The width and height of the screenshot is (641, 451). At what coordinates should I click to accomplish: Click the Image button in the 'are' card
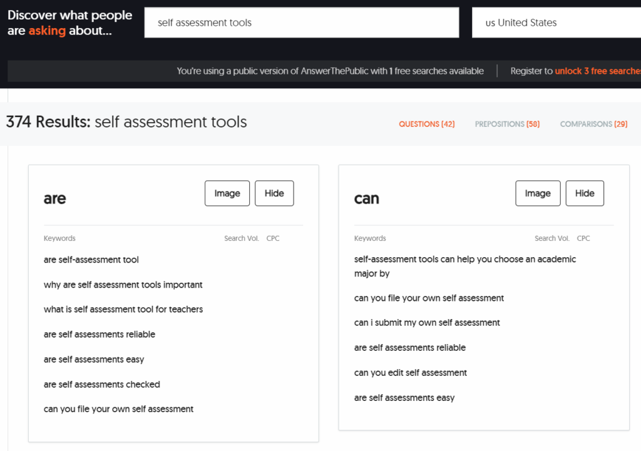tap(227, 193)
